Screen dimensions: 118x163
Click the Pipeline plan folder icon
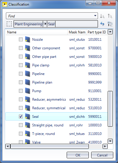[x=27, y=82]
